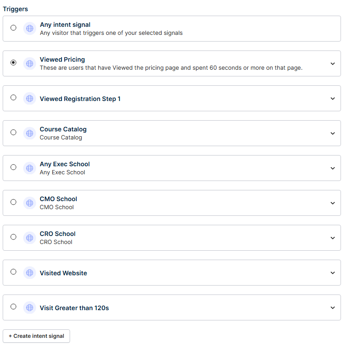345x345 pixels.
Task: Expand the CMO School chevron
Action: pos(333,203)
